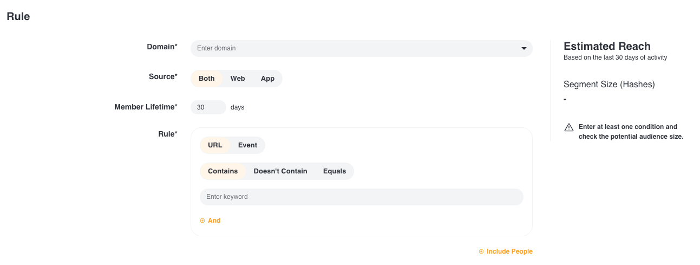Select the URL rule type tab
Viewport: 700px width, 265px height.
(215, 145)
